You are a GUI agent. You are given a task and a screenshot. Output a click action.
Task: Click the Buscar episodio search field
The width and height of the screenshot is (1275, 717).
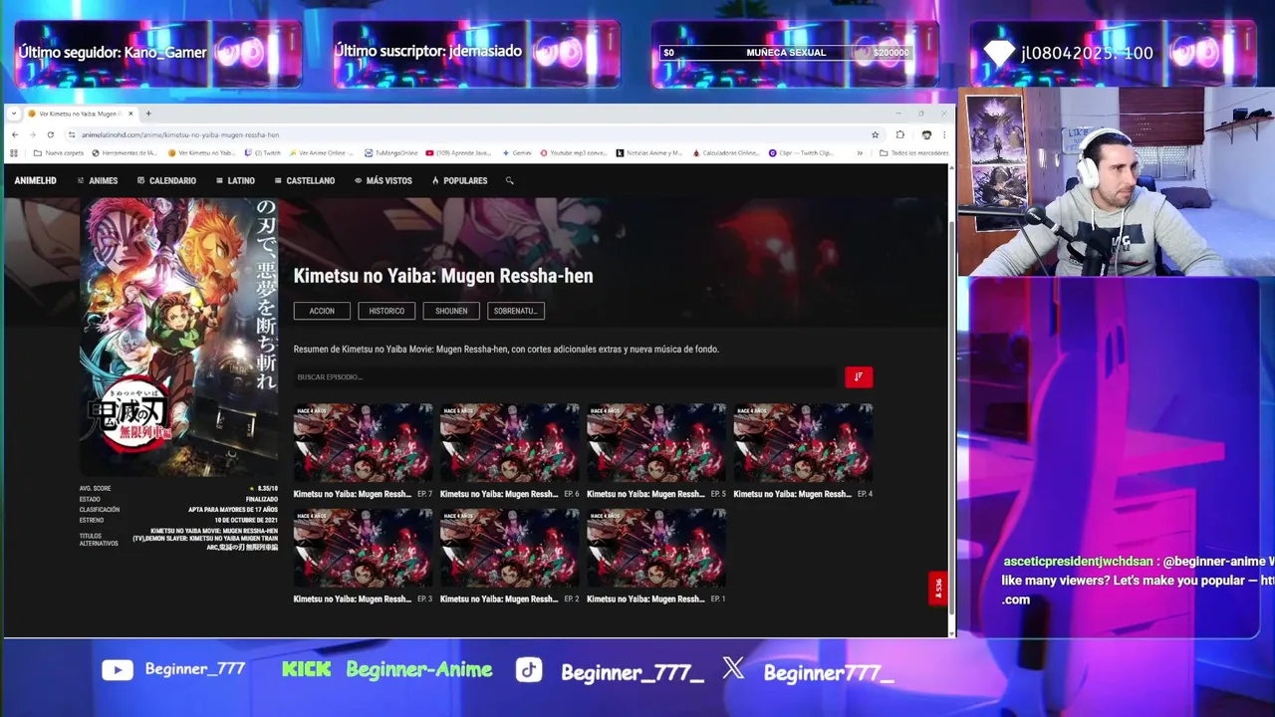[566, 377]
